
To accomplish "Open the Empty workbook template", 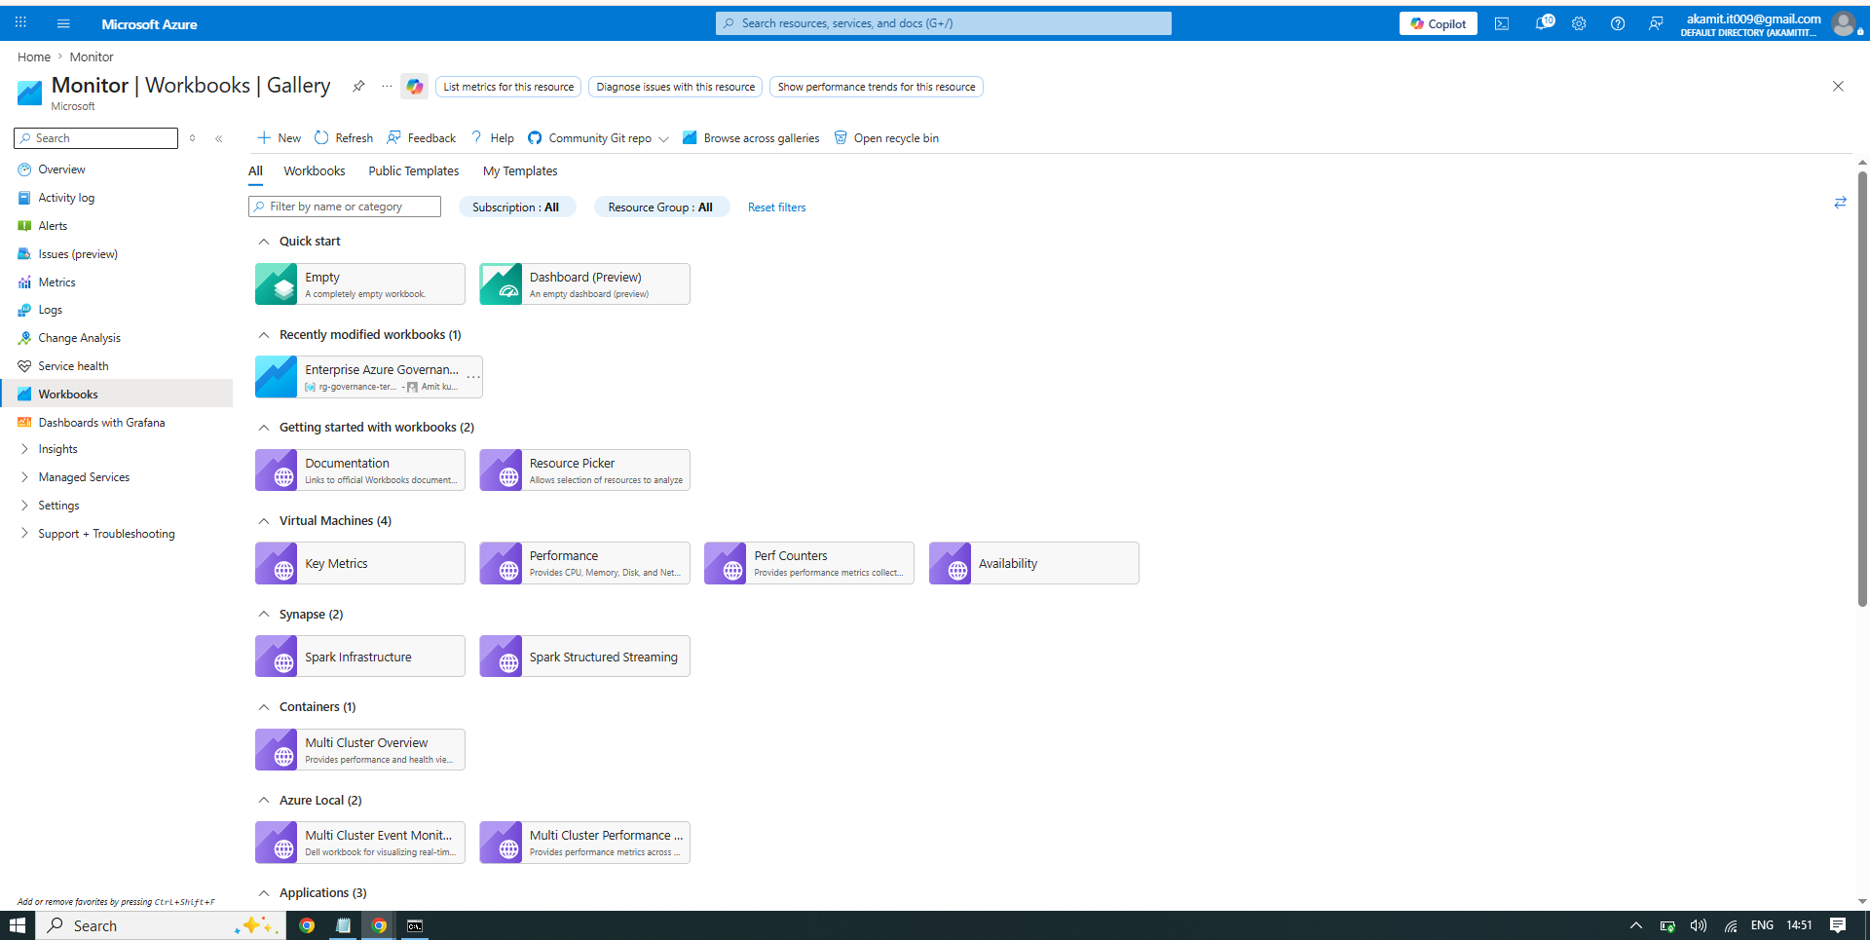I will coord(360,284).
